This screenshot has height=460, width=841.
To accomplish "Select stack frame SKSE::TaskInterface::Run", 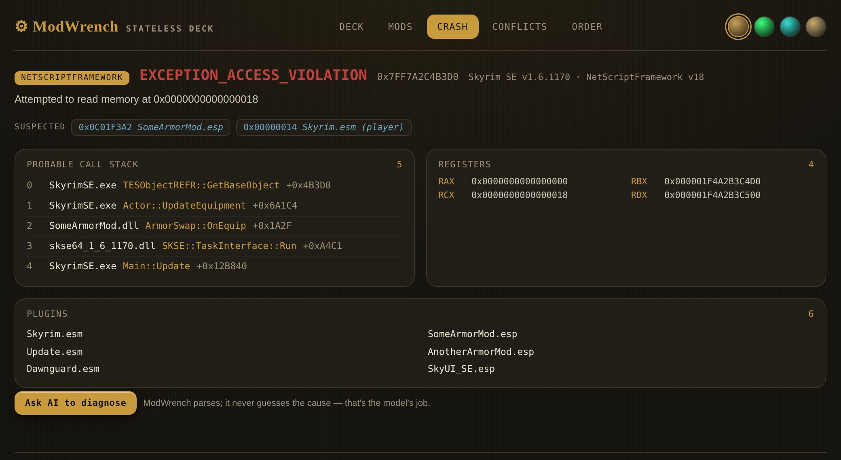I will click(x=215, y=246).
